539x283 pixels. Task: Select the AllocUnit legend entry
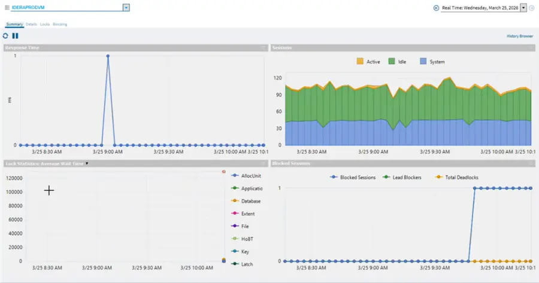[246, 176]
